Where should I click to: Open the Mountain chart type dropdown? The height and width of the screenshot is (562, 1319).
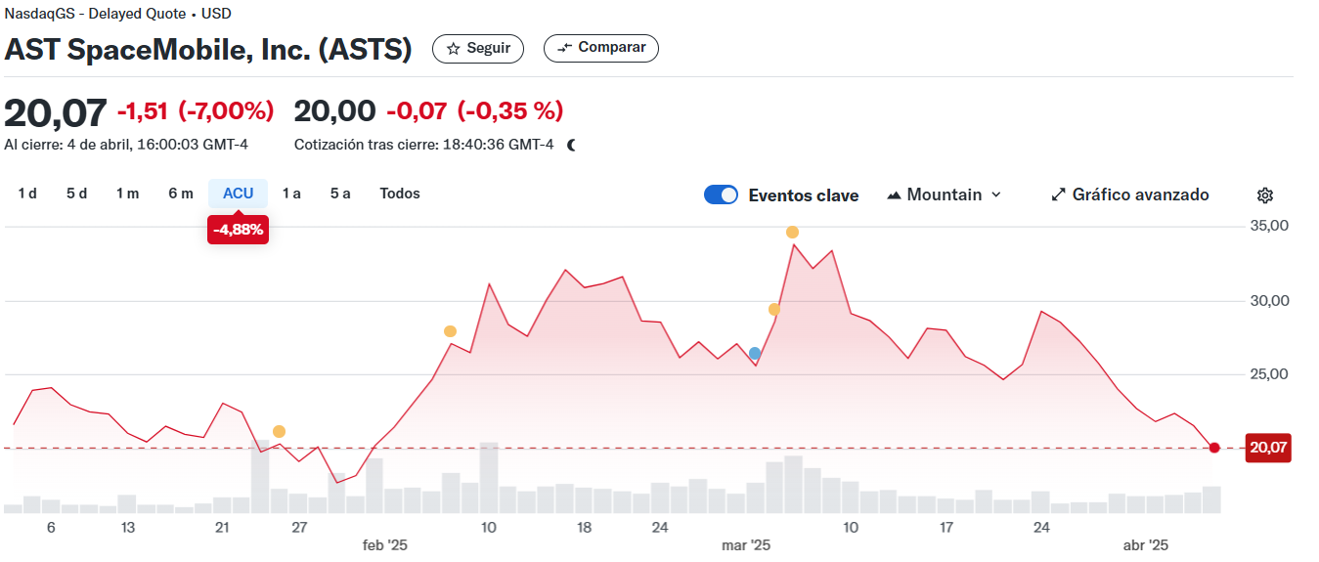tap(945, 195)
